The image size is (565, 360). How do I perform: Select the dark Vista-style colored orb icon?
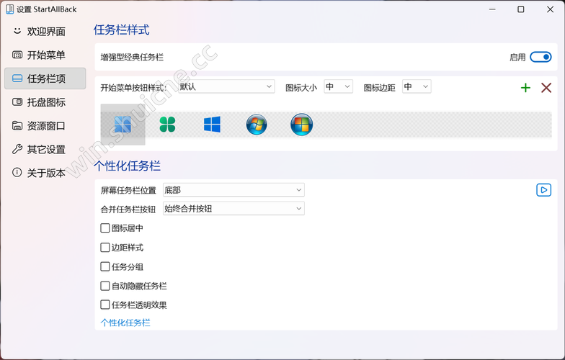301,125
